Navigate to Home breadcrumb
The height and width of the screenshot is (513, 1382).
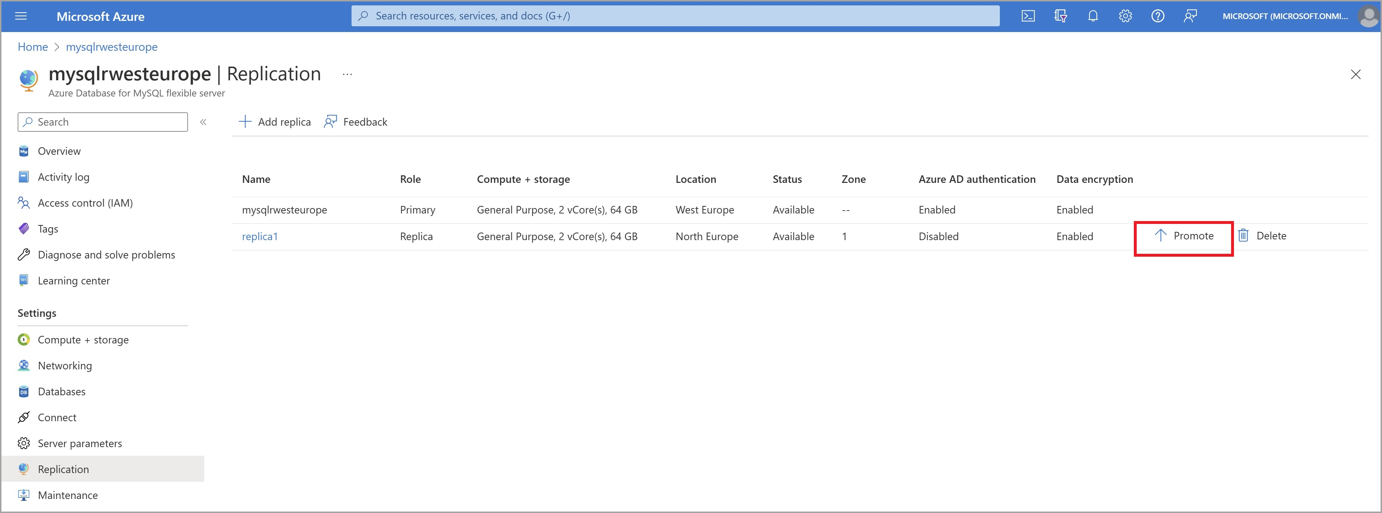click(x=33, y=47)
